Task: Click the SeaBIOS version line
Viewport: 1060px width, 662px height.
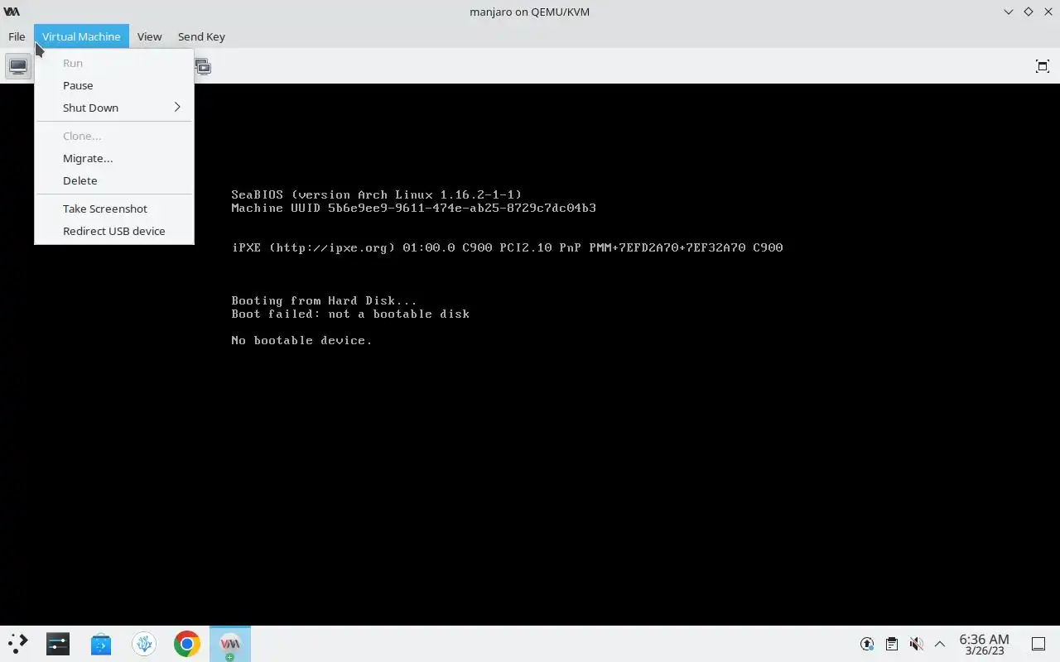Action: pos(377,194)
